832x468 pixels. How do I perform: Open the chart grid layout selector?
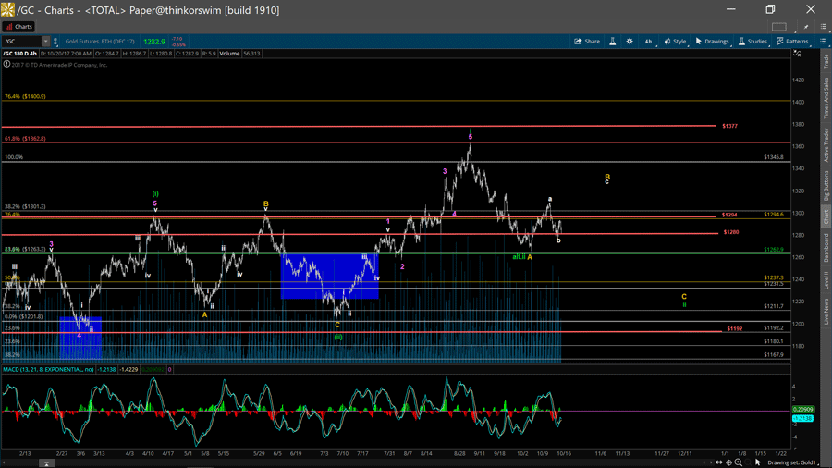(x=779, y=27)
